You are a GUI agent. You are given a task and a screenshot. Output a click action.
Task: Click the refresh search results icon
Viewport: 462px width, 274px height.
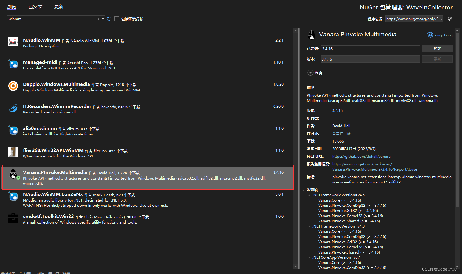click(x=109, y=19)
